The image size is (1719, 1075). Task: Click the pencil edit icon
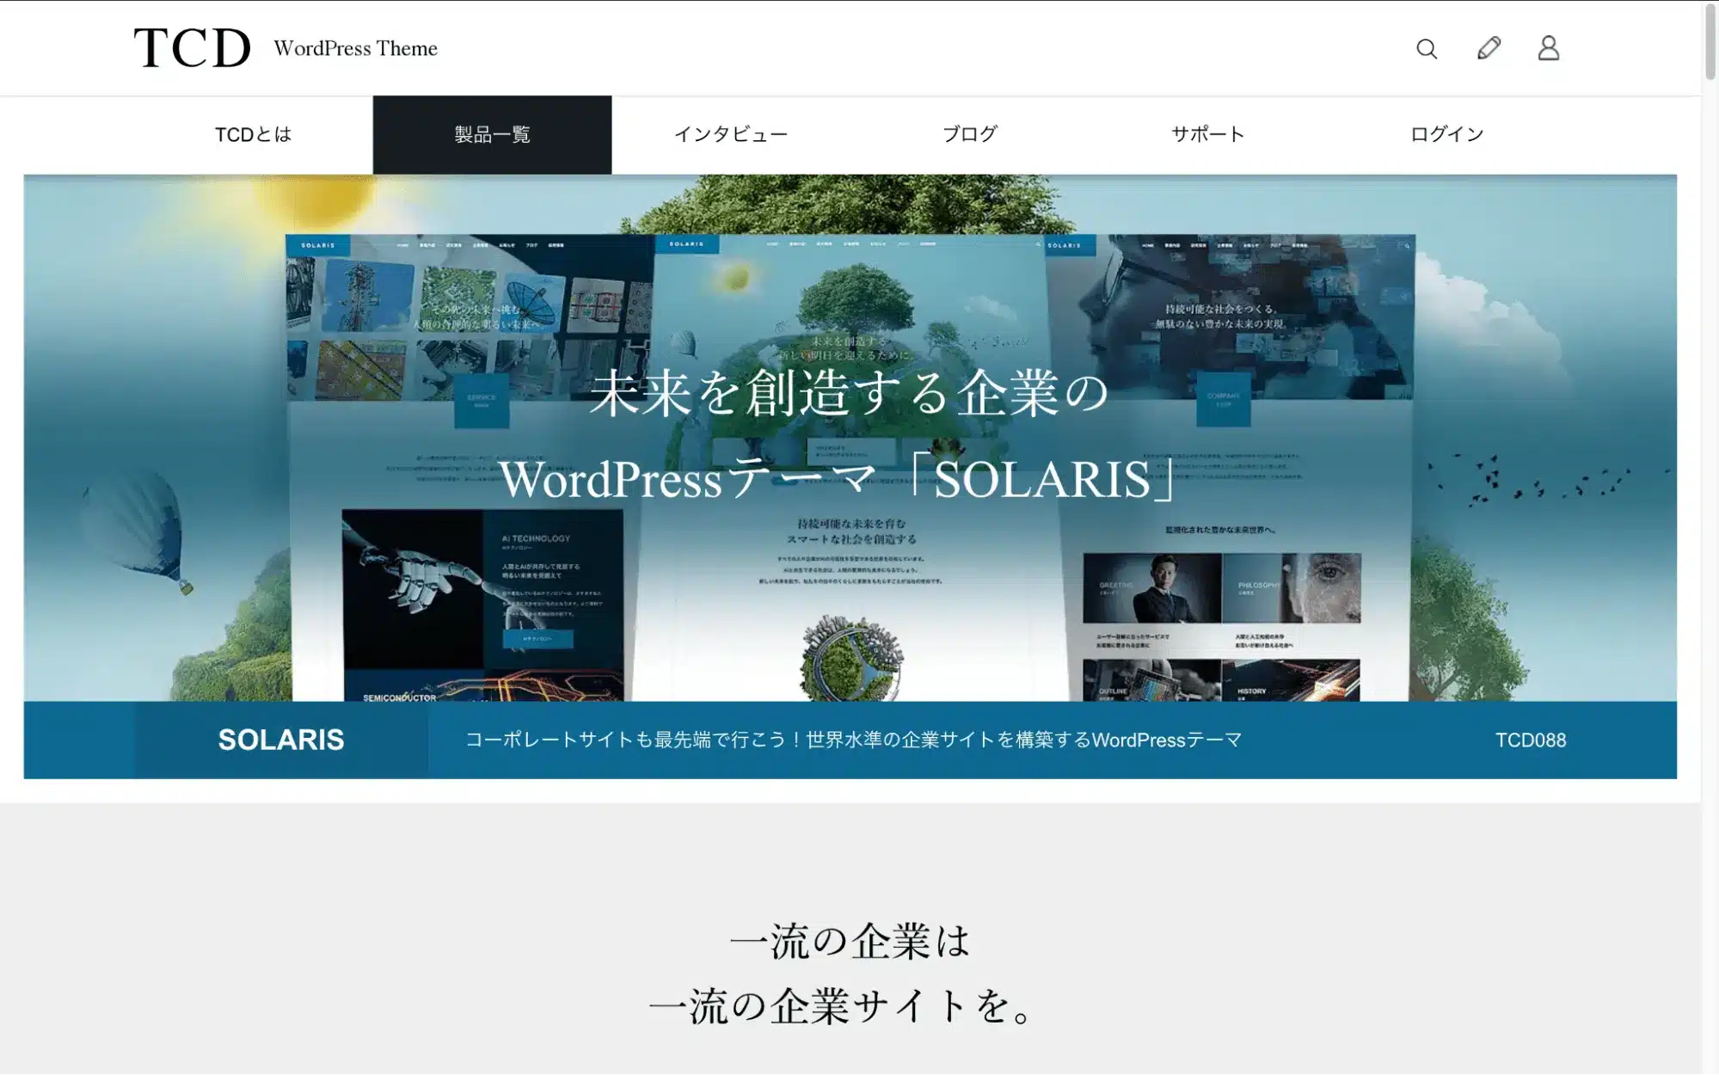[x=1489, y=48]
